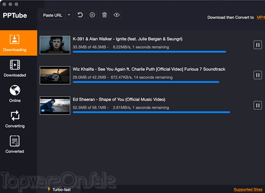Pause the Ed Sheeran Shape of You download
Viewport: 265px width, 193px height.
pyautogui.click(x=257, y=106)
